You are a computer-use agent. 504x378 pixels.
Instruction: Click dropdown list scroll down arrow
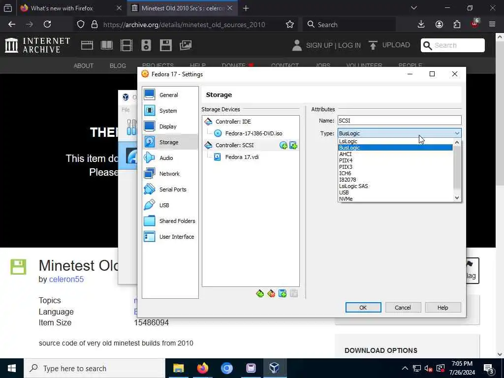[457, 198]
